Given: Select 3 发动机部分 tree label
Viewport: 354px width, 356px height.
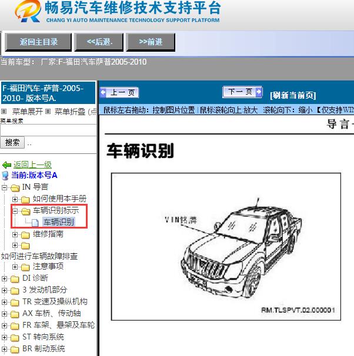Looking at the screenshot, I should click(x=45, y=290).
